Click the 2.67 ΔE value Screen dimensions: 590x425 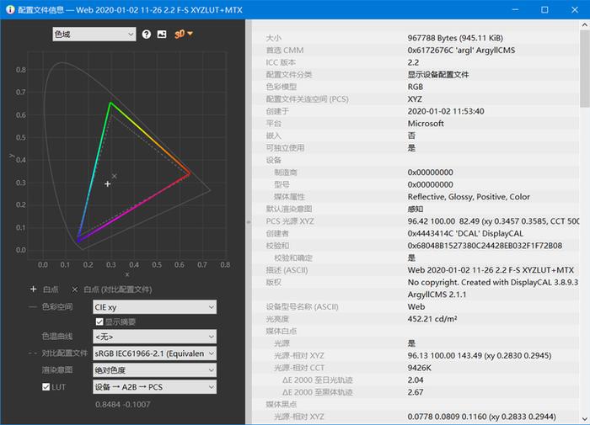416,392
